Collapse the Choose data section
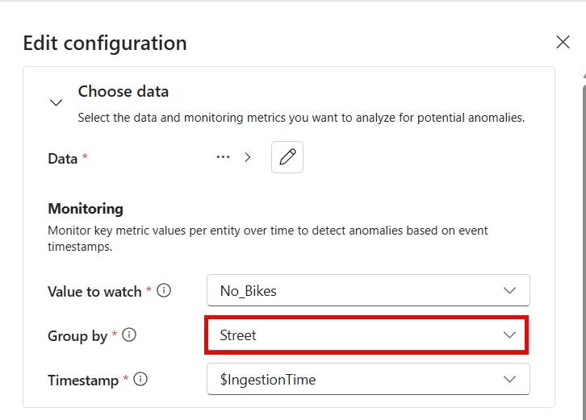This screenshot has width=586, height=420. coord(56,102)
